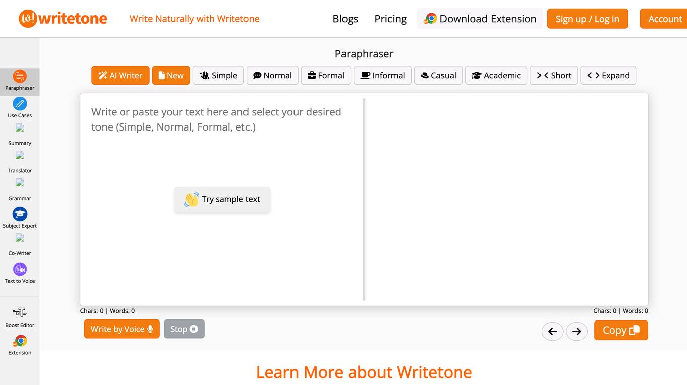The width and height of the screenshot is (687, 385).
Task: Click the Stop recording button
Action: tap(184, 329)
